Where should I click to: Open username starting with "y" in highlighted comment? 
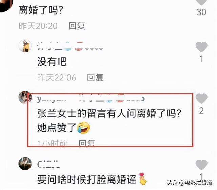[x=52, y=99]
